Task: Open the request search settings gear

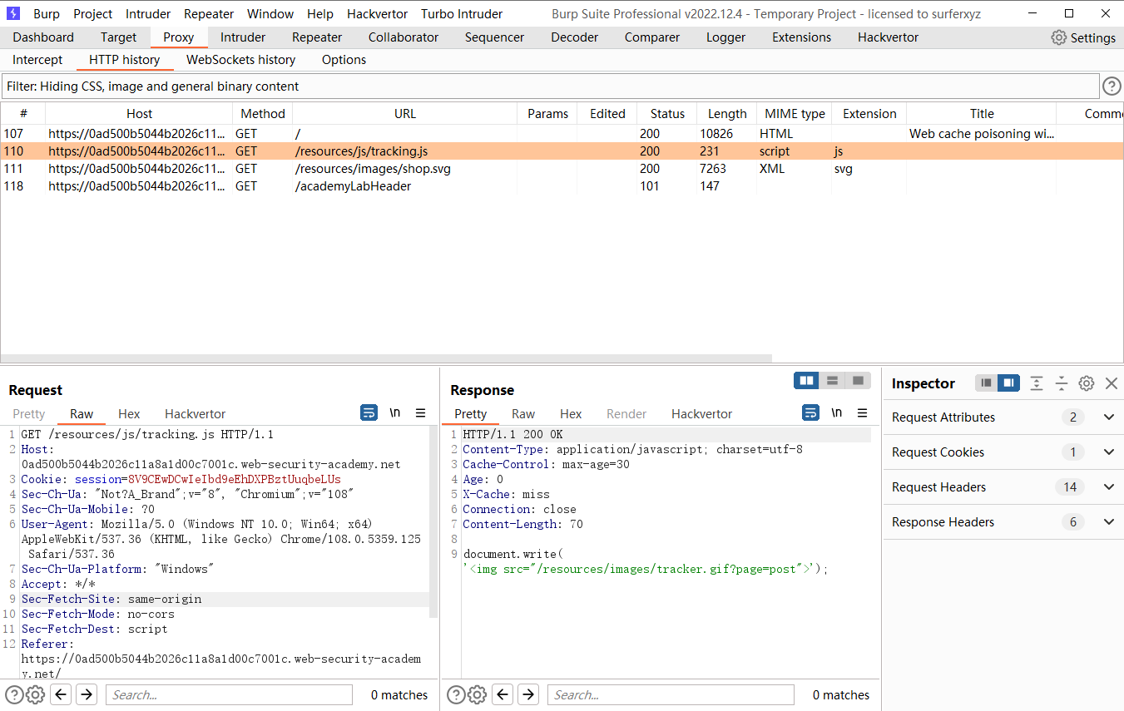Action: (35, 694)
